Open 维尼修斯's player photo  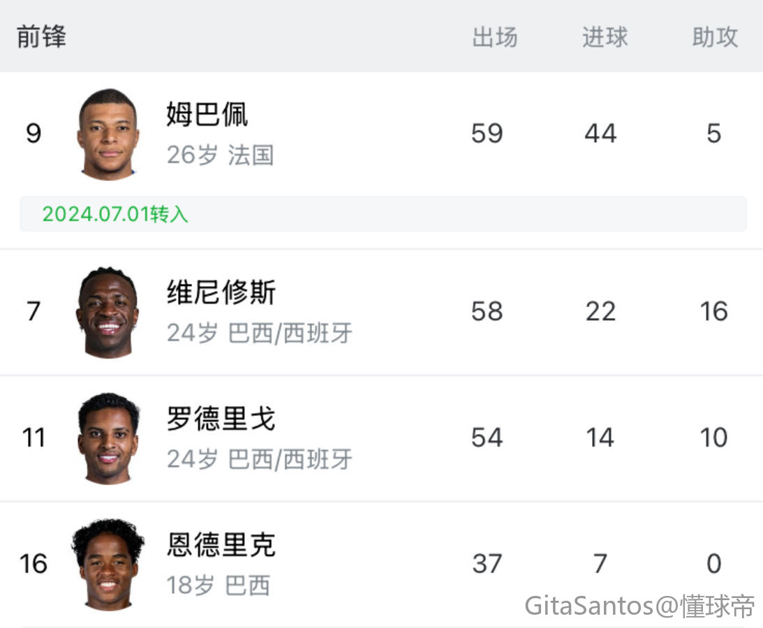(x=108, y=313)
